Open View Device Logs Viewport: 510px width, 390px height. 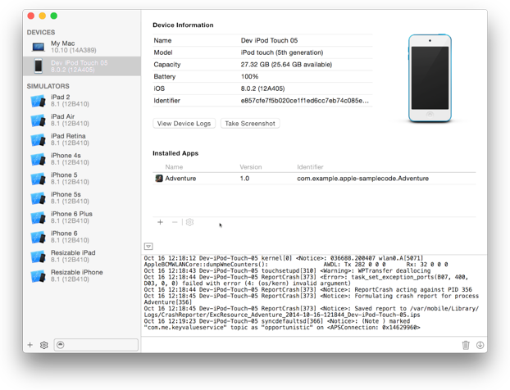(184, 124)
